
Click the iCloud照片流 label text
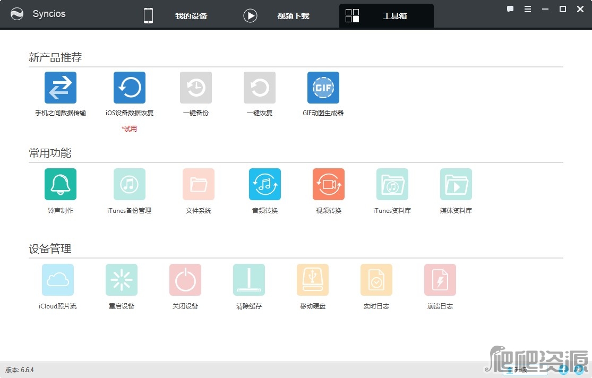(58, 306)
